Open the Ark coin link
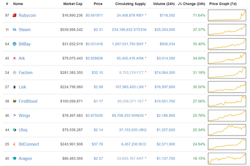 pos(22,58)
